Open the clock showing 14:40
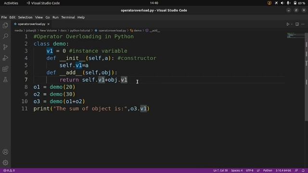308x173 pixels. [154, 3]
